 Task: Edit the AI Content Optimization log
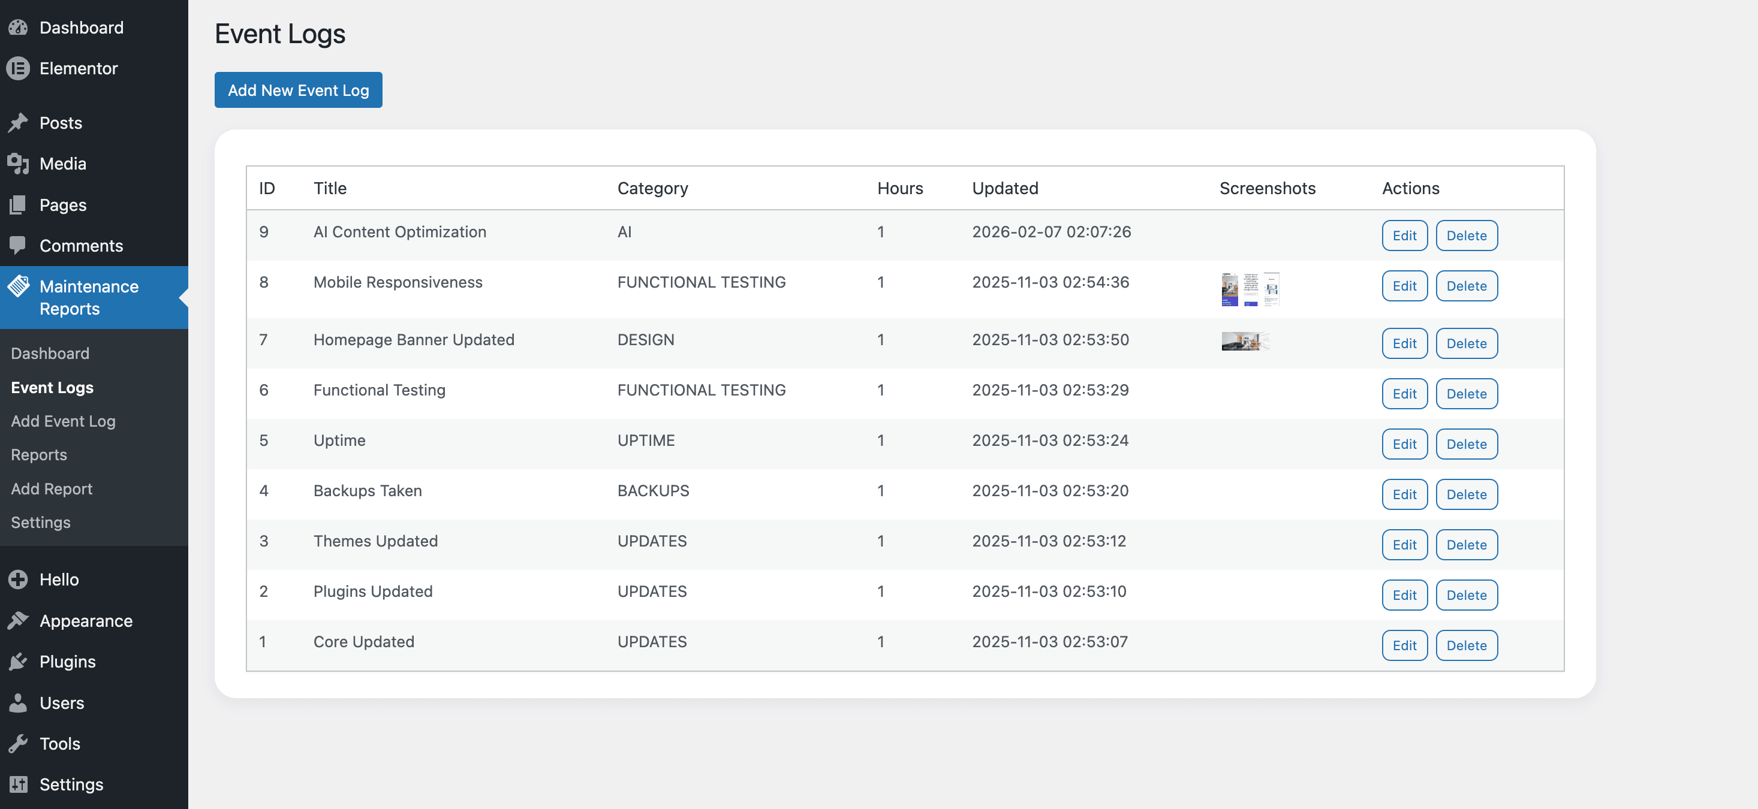tap(1404, 236)
